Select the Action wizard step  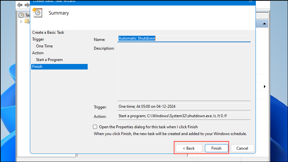point(38,53)
